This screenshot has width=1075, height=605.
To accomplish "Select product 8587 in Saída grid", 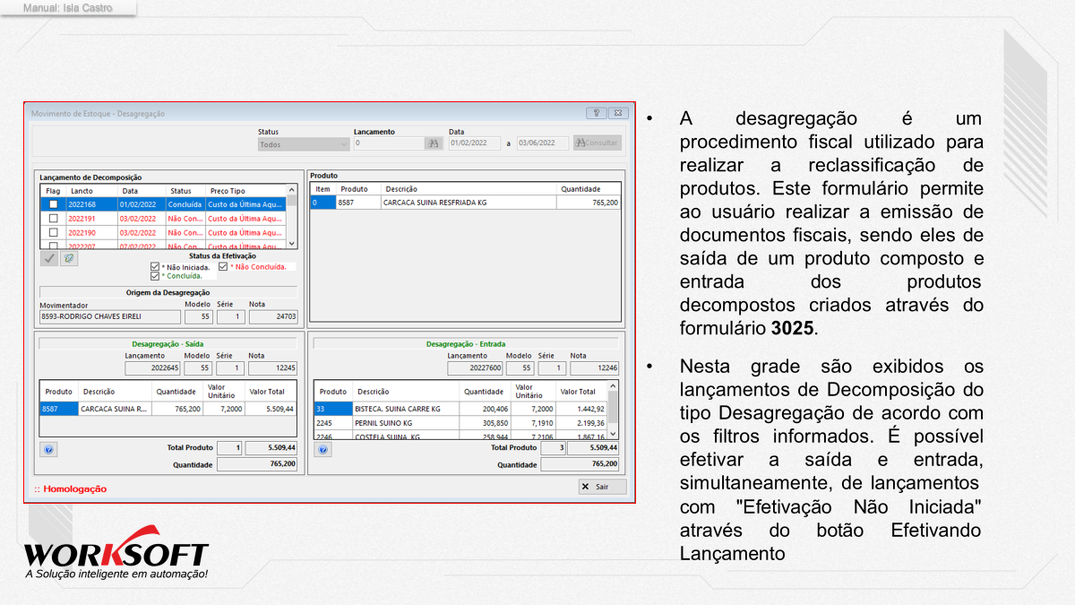I will 58,409.
